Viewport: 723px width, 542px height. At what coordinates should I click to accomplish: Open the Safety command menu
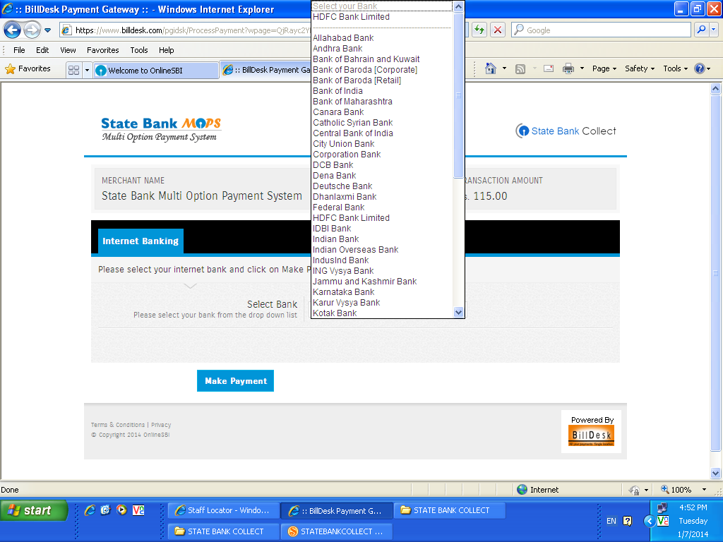coord(640,68)
